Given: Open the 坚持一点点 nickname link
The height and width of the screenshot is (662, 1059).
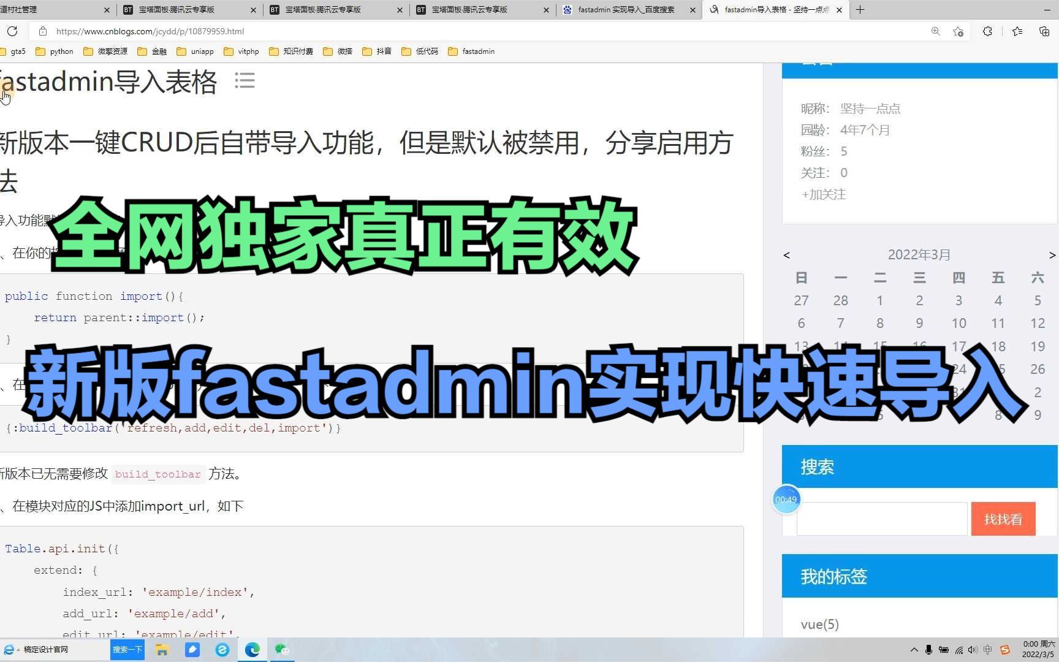Looking at the screenshot, I should [x=870, y=108].
